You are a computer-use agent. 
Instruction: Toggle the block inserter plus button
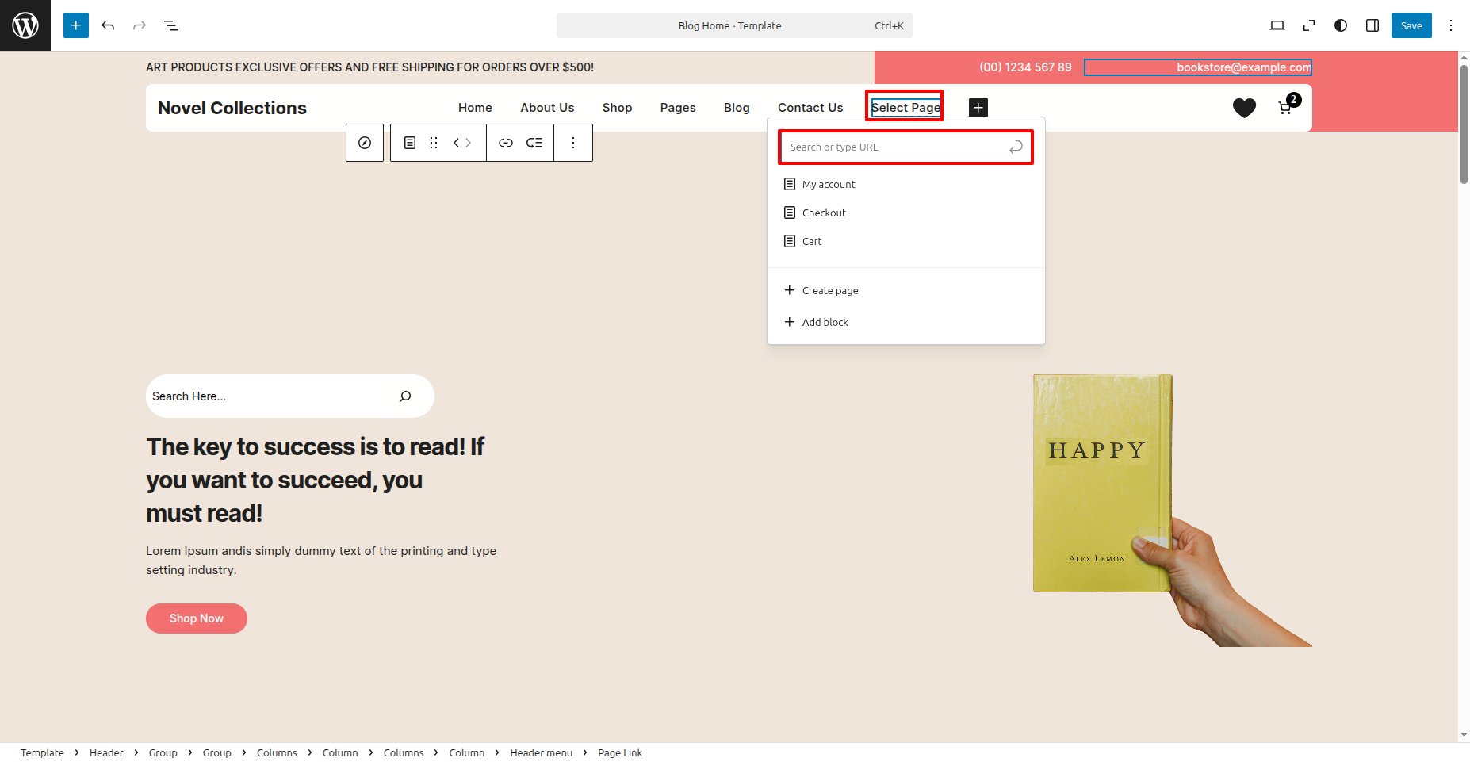(x=76, y=25)
